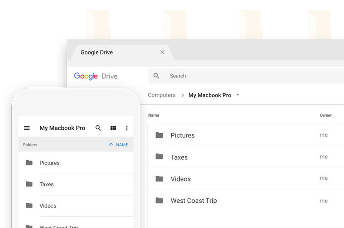Screen dimensions: 344x228
Task: Tap the mobile search magnifier icon
Action: (98, 128)
